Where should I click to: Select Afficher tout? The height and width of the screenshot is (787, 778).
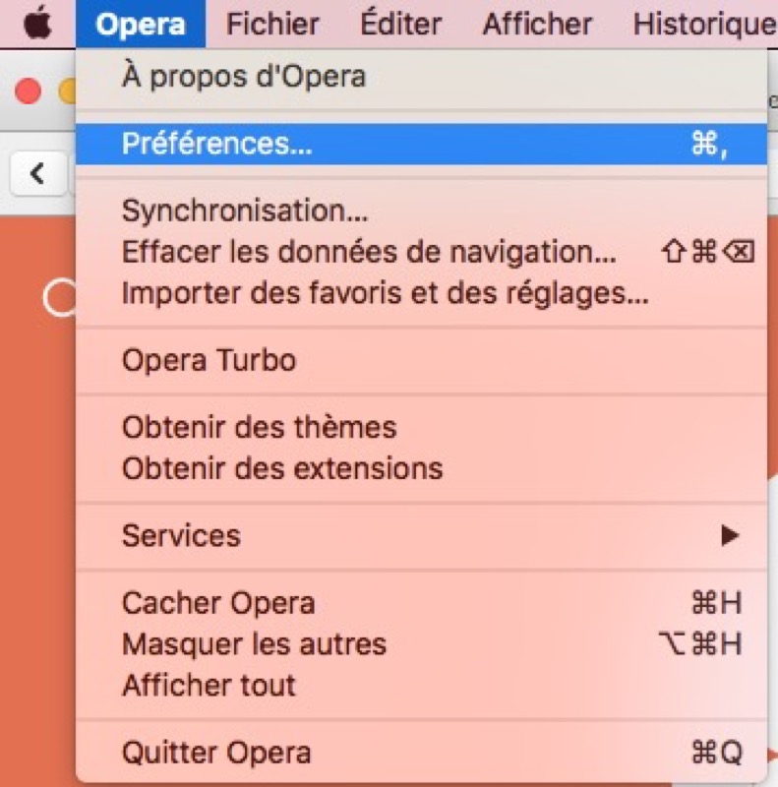click(x=209, y=685)
